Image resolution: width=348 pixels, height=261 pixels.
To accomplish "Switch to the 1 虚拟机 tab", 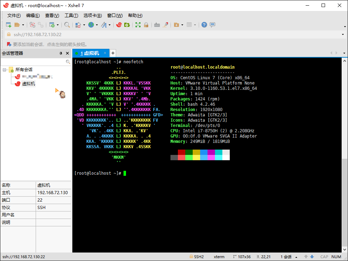I will point(89,53).
